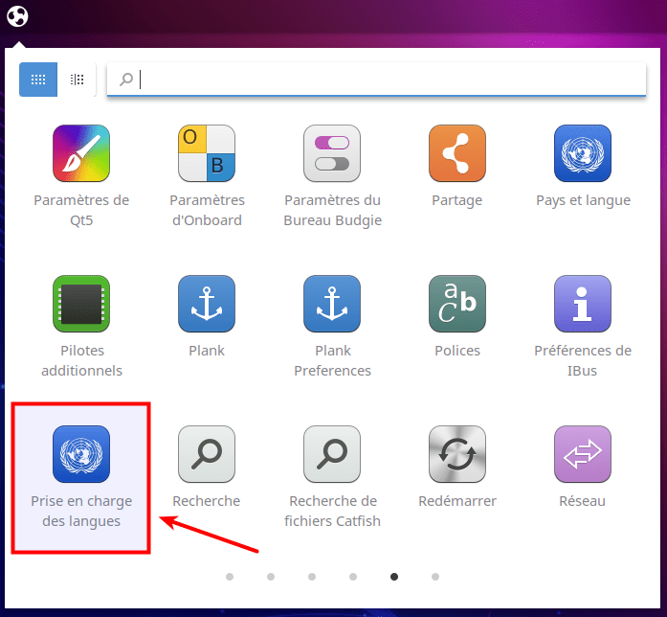This screenshot has width=667, height=617.
Task: Click the Budgie menu icon in panel
Action: click(x=18, y=16)
